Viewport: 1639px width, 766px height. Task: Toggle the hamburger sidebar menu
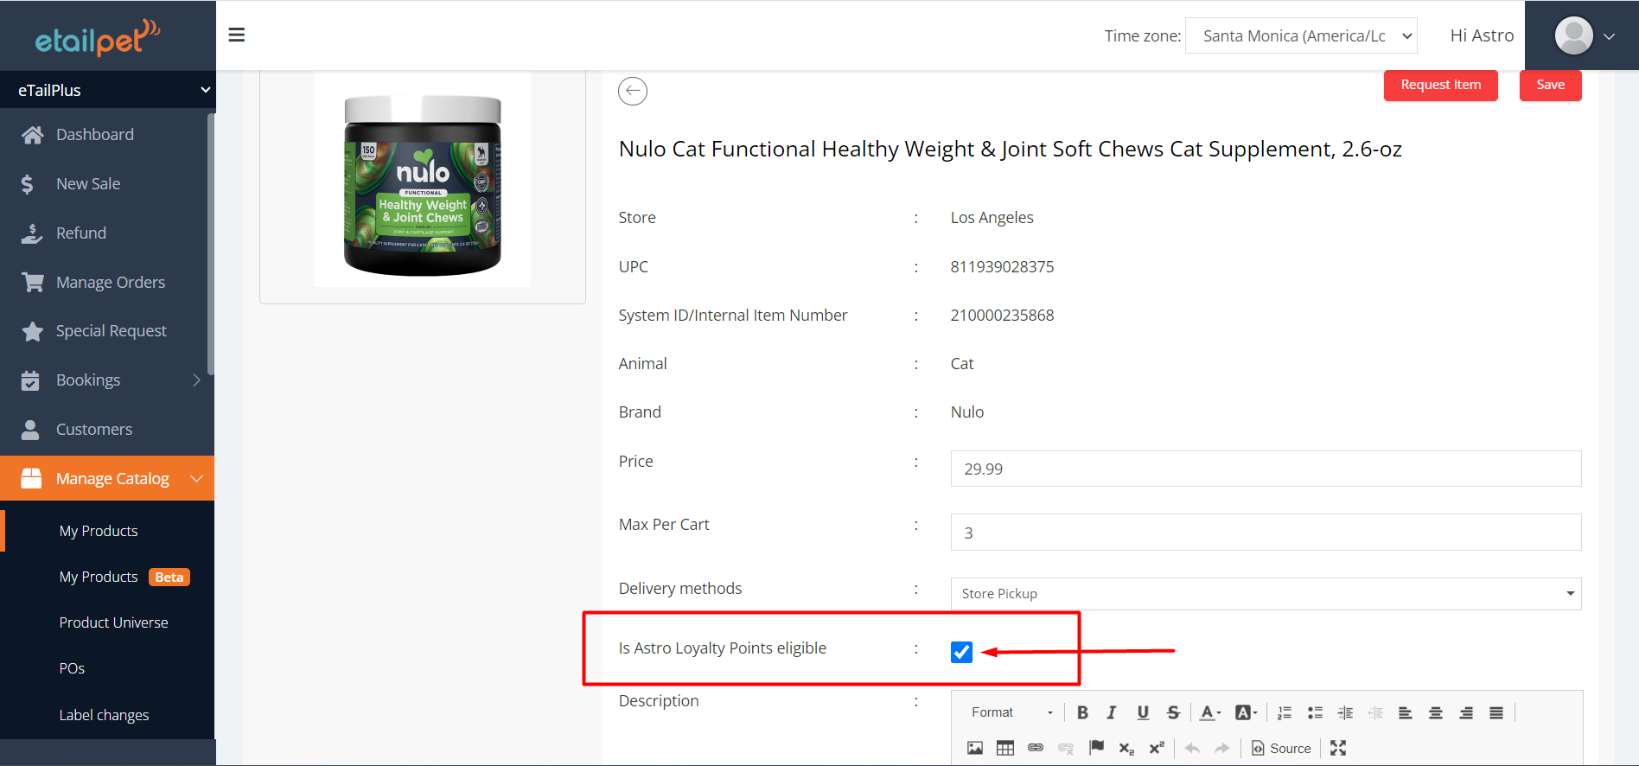click(236, 35)
